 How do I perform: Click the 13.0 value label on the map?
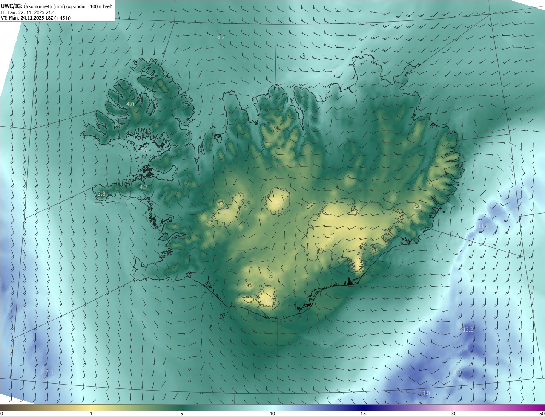(425, 393)
